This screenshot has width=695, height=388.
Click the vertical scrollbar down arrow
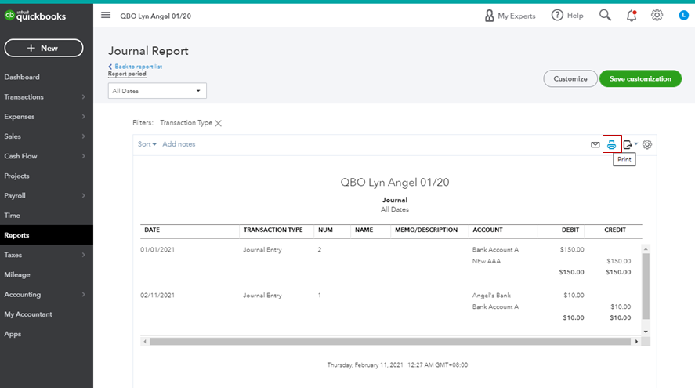coord(646,332)
